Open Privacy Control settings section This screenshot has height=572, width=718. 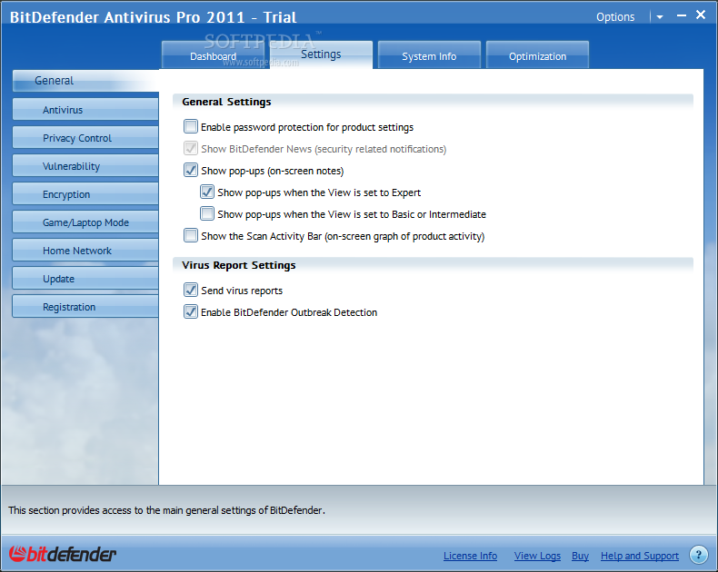85,138
